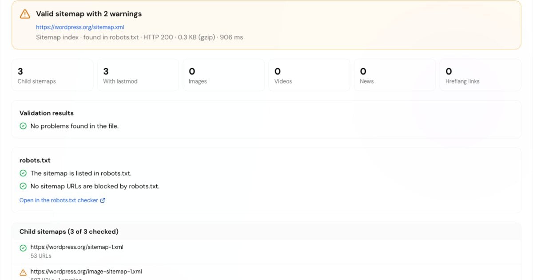Click the 'Validation results' heading

click(47, 113)
